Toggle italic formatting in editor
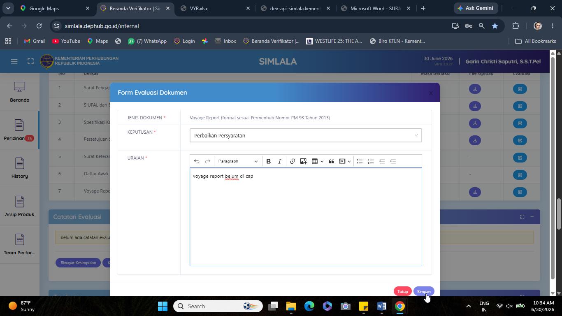Screen dimensions: 562x316 (279, 161)
